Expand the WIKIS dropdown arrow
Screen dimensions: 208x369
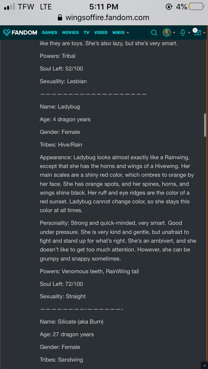(x=128, y=33)
